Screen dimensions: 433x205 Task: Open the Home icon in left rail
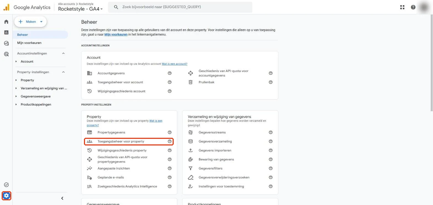[6, 22]
